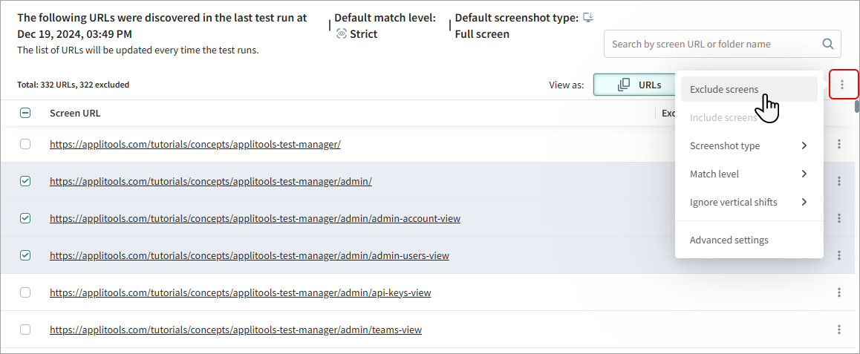Open the admin-users-view URL link

(249, 255)
